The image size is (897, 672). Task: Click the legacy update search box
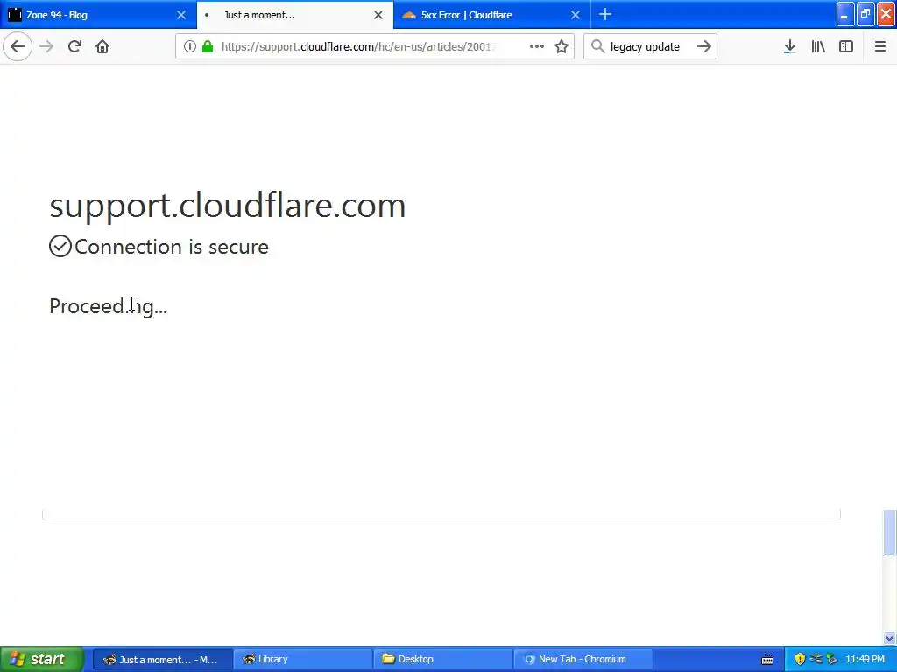[650, 46]
